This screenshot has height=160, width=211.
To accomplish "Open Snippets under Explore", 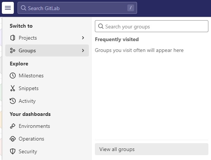I will point(47,88).
